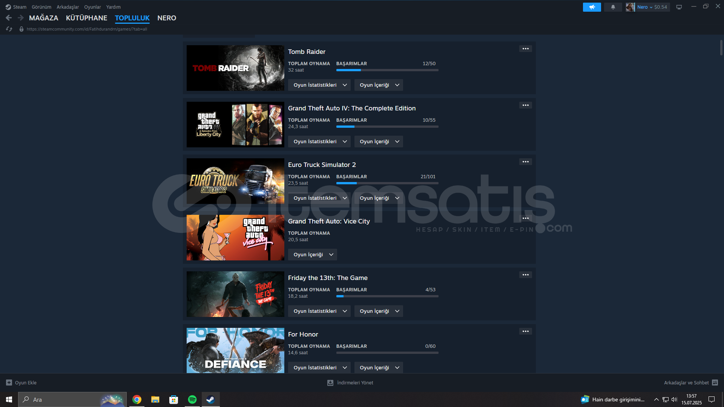The width and height of the screenshot is (724, 407).
Task: Click Euro Truck Simulator 2 achievements progress bar
Action: [x=387, y=183]
